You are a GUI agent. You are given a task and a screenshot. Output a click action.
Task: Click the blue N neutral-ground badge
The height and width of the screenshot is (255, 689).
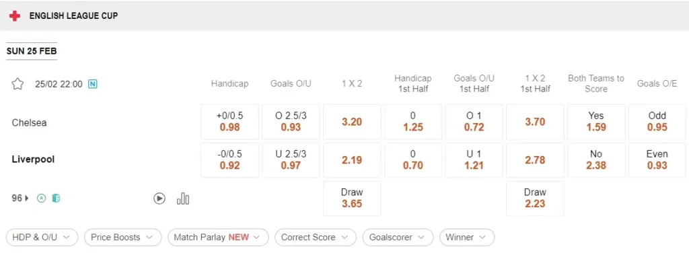93,84
